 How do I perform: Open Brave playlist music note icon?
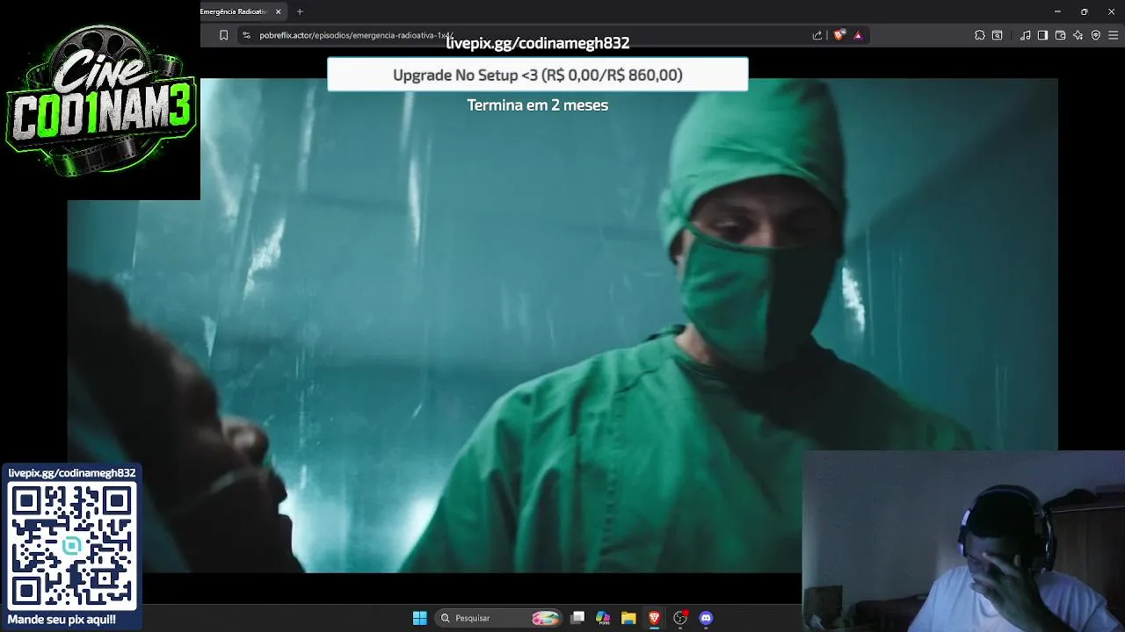coord(1026,35)
